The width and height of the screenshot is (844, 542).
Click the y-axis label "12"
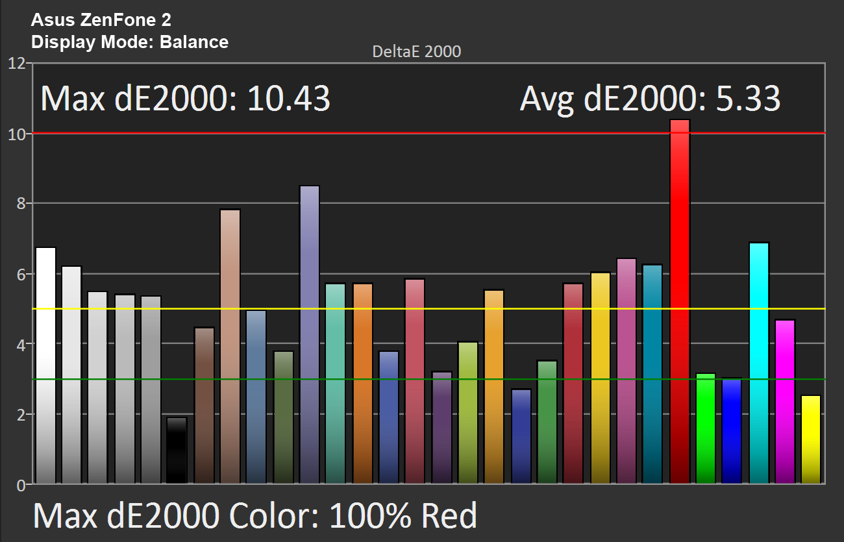17,64
